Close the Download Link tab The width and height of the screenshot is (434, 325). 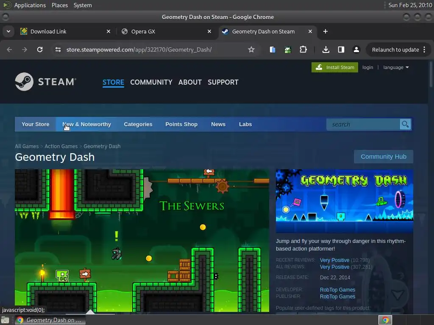[108, 31]
